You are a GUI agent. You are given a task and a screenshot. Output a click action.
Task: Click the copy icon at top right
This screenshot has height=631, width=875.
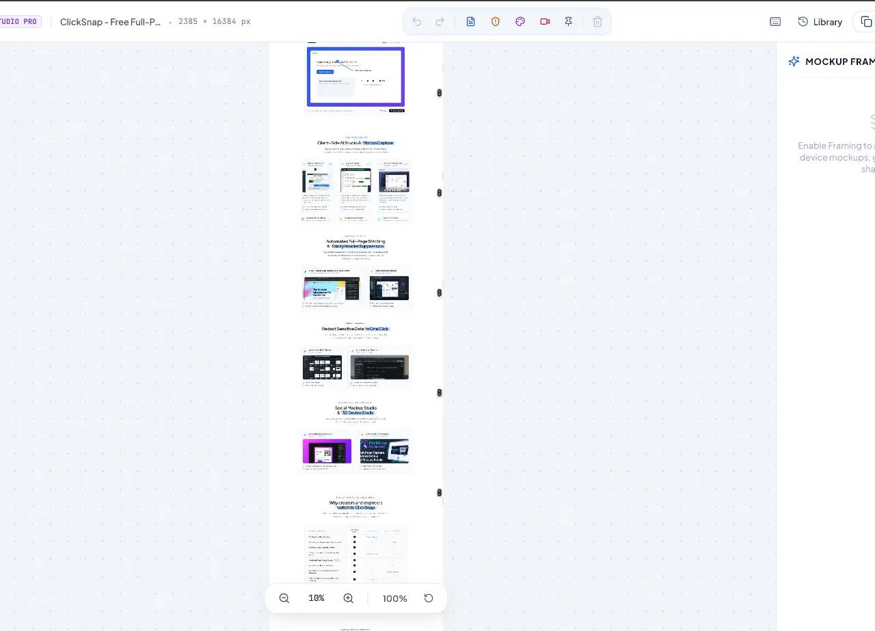(867, 22)
